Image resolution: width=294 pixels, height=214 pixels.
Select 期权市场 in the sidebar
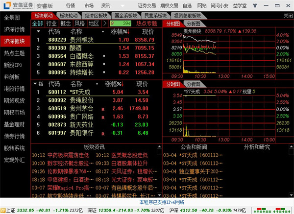(14, 113)
